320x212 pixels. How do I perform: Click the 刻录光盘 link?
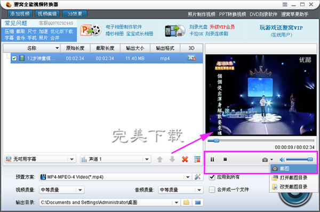[x=198, y=27]
